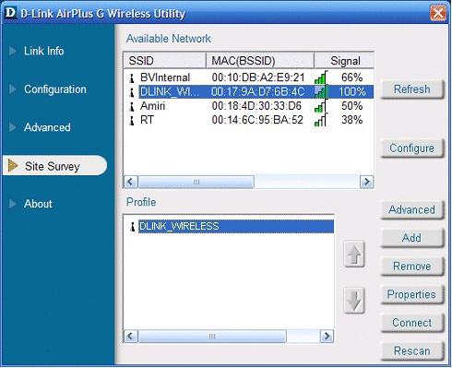452x368 pixels.
Task: Click left arrow of Profile list scrollbar
Action: pyautogui.click(x=130, y=336)
